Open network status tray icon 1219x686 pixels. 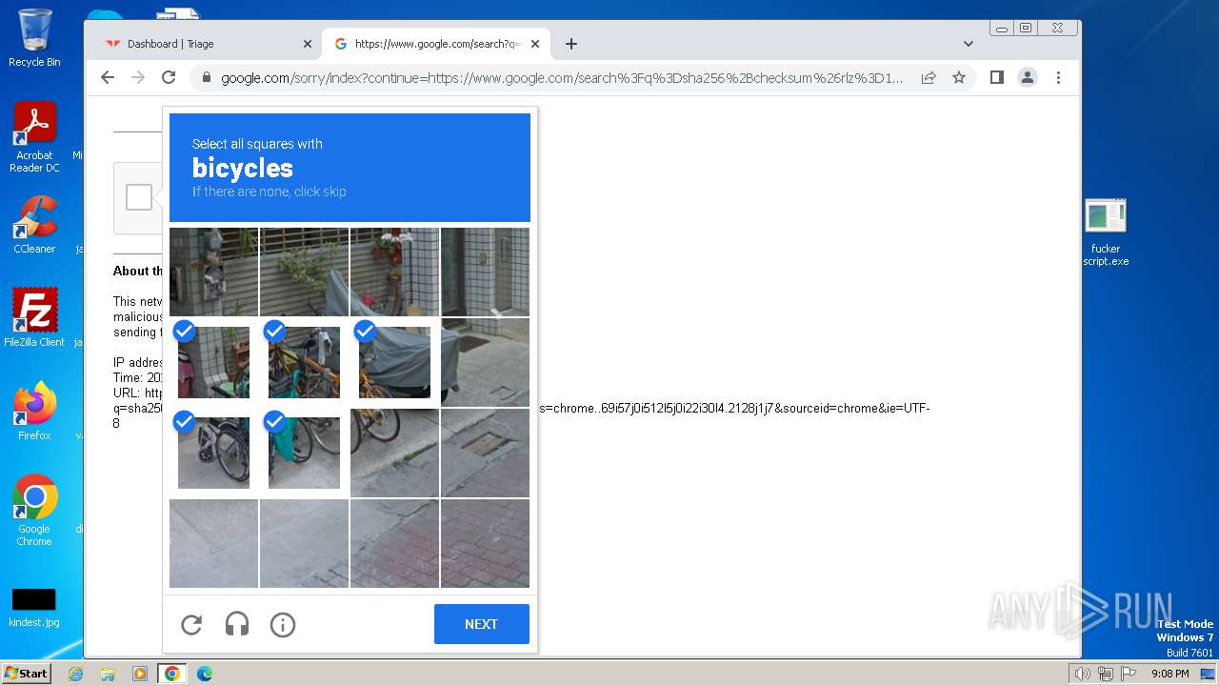tap(1106, 674)
